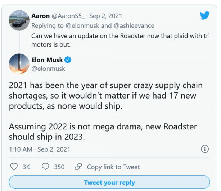
Task: Click the 3K likes count
Action: click(26, 167)
